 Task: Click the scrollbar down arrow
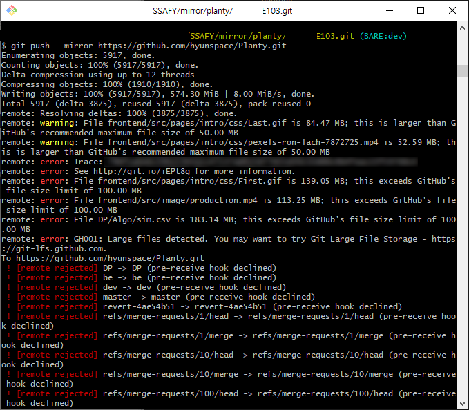462,404
